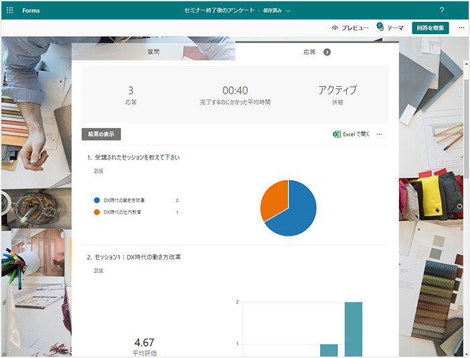Click the 回答を収集 button
The image size is (470, 358).
430,28
